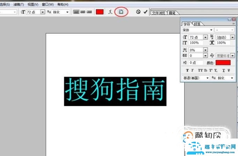Click font size T icon in options bar
This screenshot has height=156, width=238.
tap(23, 12)
